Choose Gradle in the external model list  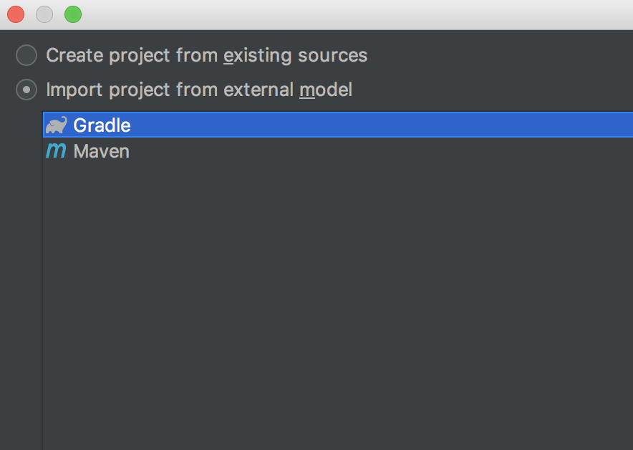click(x=338, y=125)
